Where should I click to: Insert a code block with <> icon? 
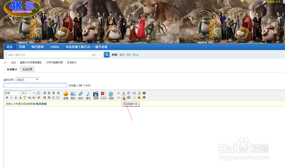119,98
